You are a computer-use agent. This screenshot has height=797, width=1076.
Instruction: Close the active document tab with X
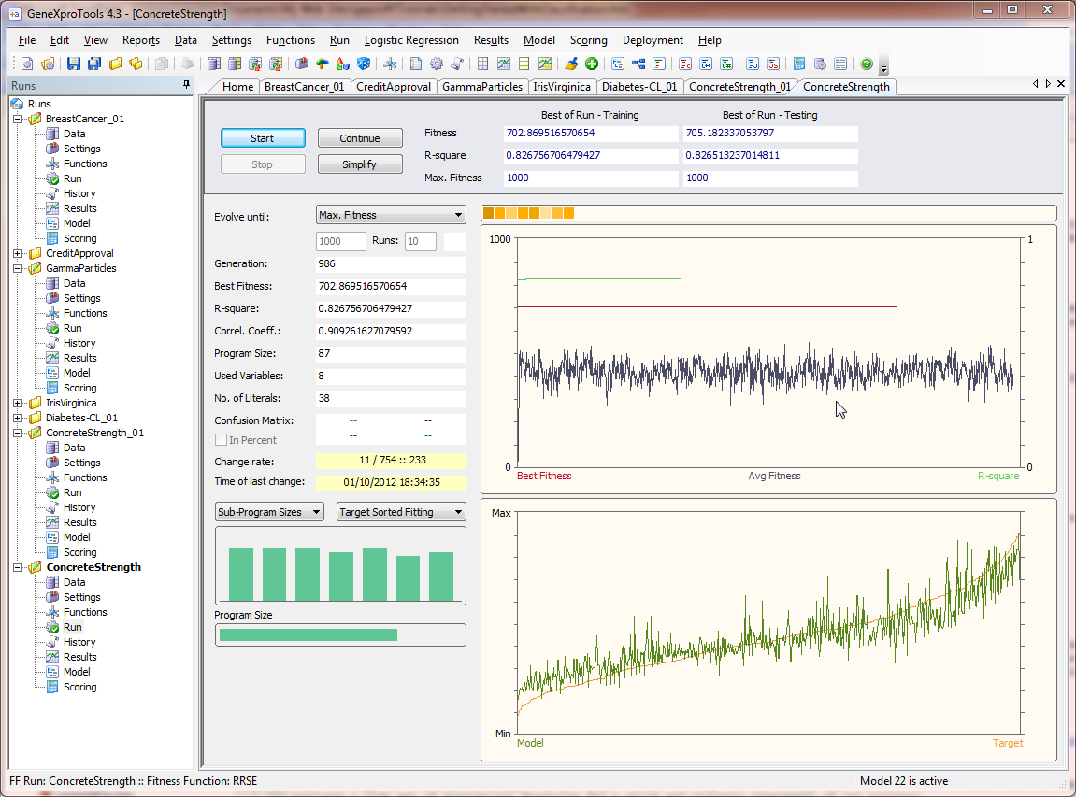(x=1061, y=84)
